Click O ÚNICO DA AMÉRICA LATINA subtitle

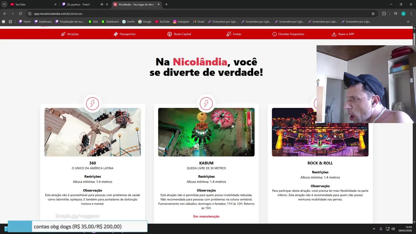tap(93, 168)
